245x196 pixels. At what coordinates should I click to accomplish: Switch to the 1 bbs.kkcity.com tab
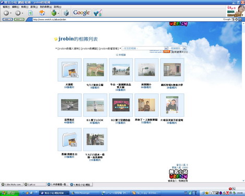[12, 185]
